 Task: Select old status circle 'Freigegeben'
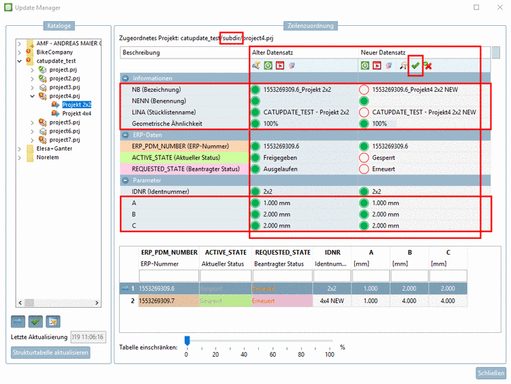tap(255, 158)
